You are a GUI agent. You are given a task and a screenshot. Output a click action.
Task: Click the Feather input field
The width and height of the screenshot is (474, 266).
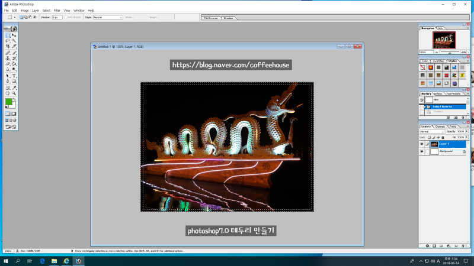(57, 18)
